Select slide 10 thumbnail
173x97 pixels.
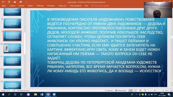pyautogui.click(x=12, y=48)
